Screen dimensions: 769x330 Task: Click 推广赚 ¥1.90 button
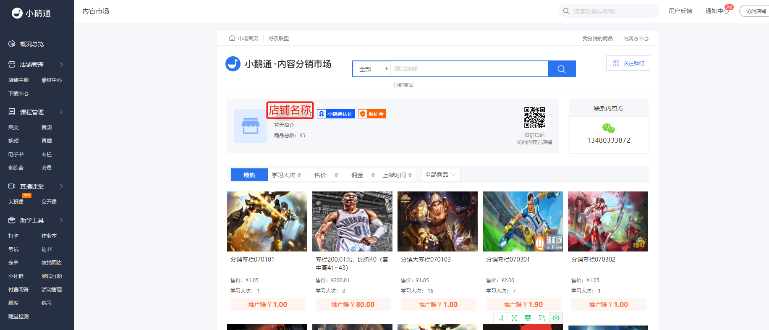tap(523, 304)
